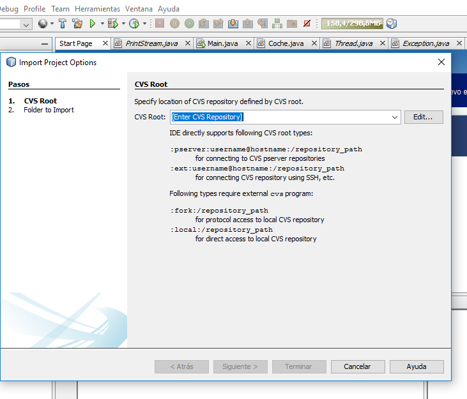Open the Run Project dropdown arrow
467x399 pixels.
coord(102,24)
